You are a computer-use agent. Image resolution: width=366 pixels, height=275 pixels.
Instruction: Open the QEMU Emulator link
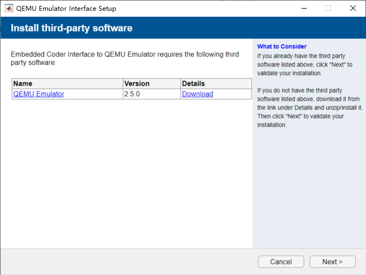click(39, 94)
